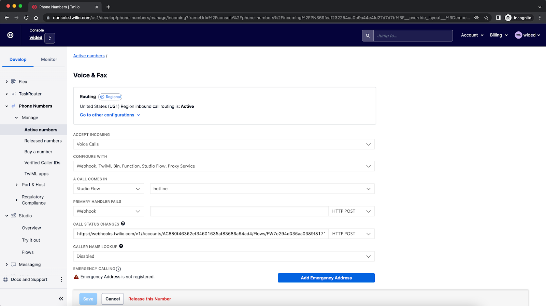Go back with browser back arrow
The height and width of the screenshot is (306, 546).
tap(7, 18)
